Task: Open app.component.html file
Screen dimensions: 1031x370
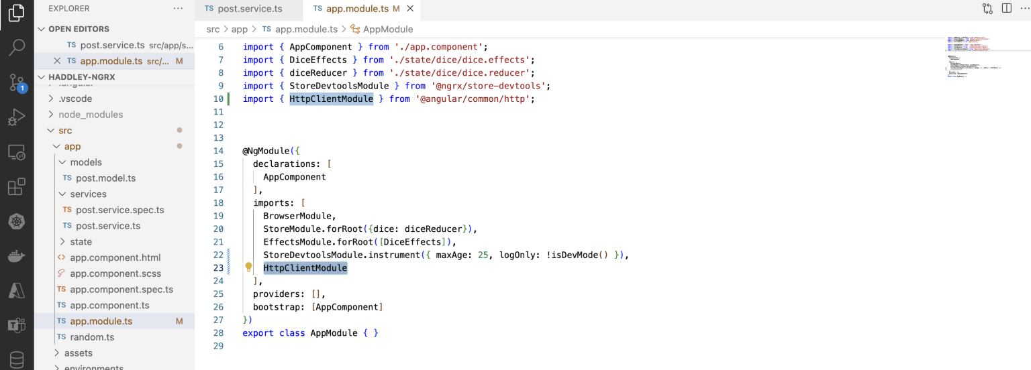Action: point(115,257)
